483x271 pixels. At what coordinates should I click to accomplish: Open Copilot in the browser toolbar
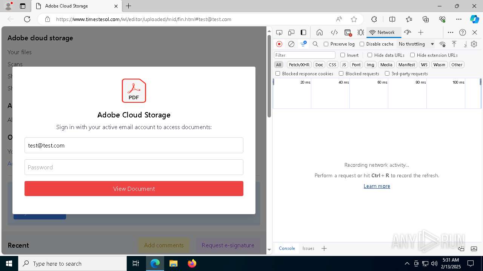474,19
